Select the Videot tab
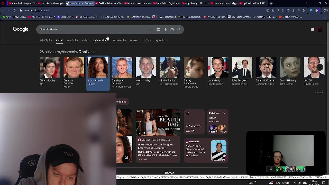The width and height of the screenshot is (329, 185). (85, 41)
